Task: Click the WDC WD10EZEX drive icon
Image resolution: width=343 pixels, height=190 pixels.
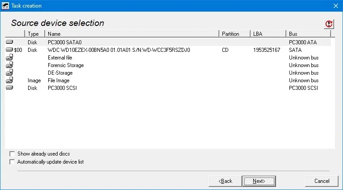Action: click(9, 50)
